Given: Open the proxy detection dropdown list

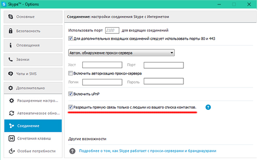Looking at the screenshot, I should [121, 53].
